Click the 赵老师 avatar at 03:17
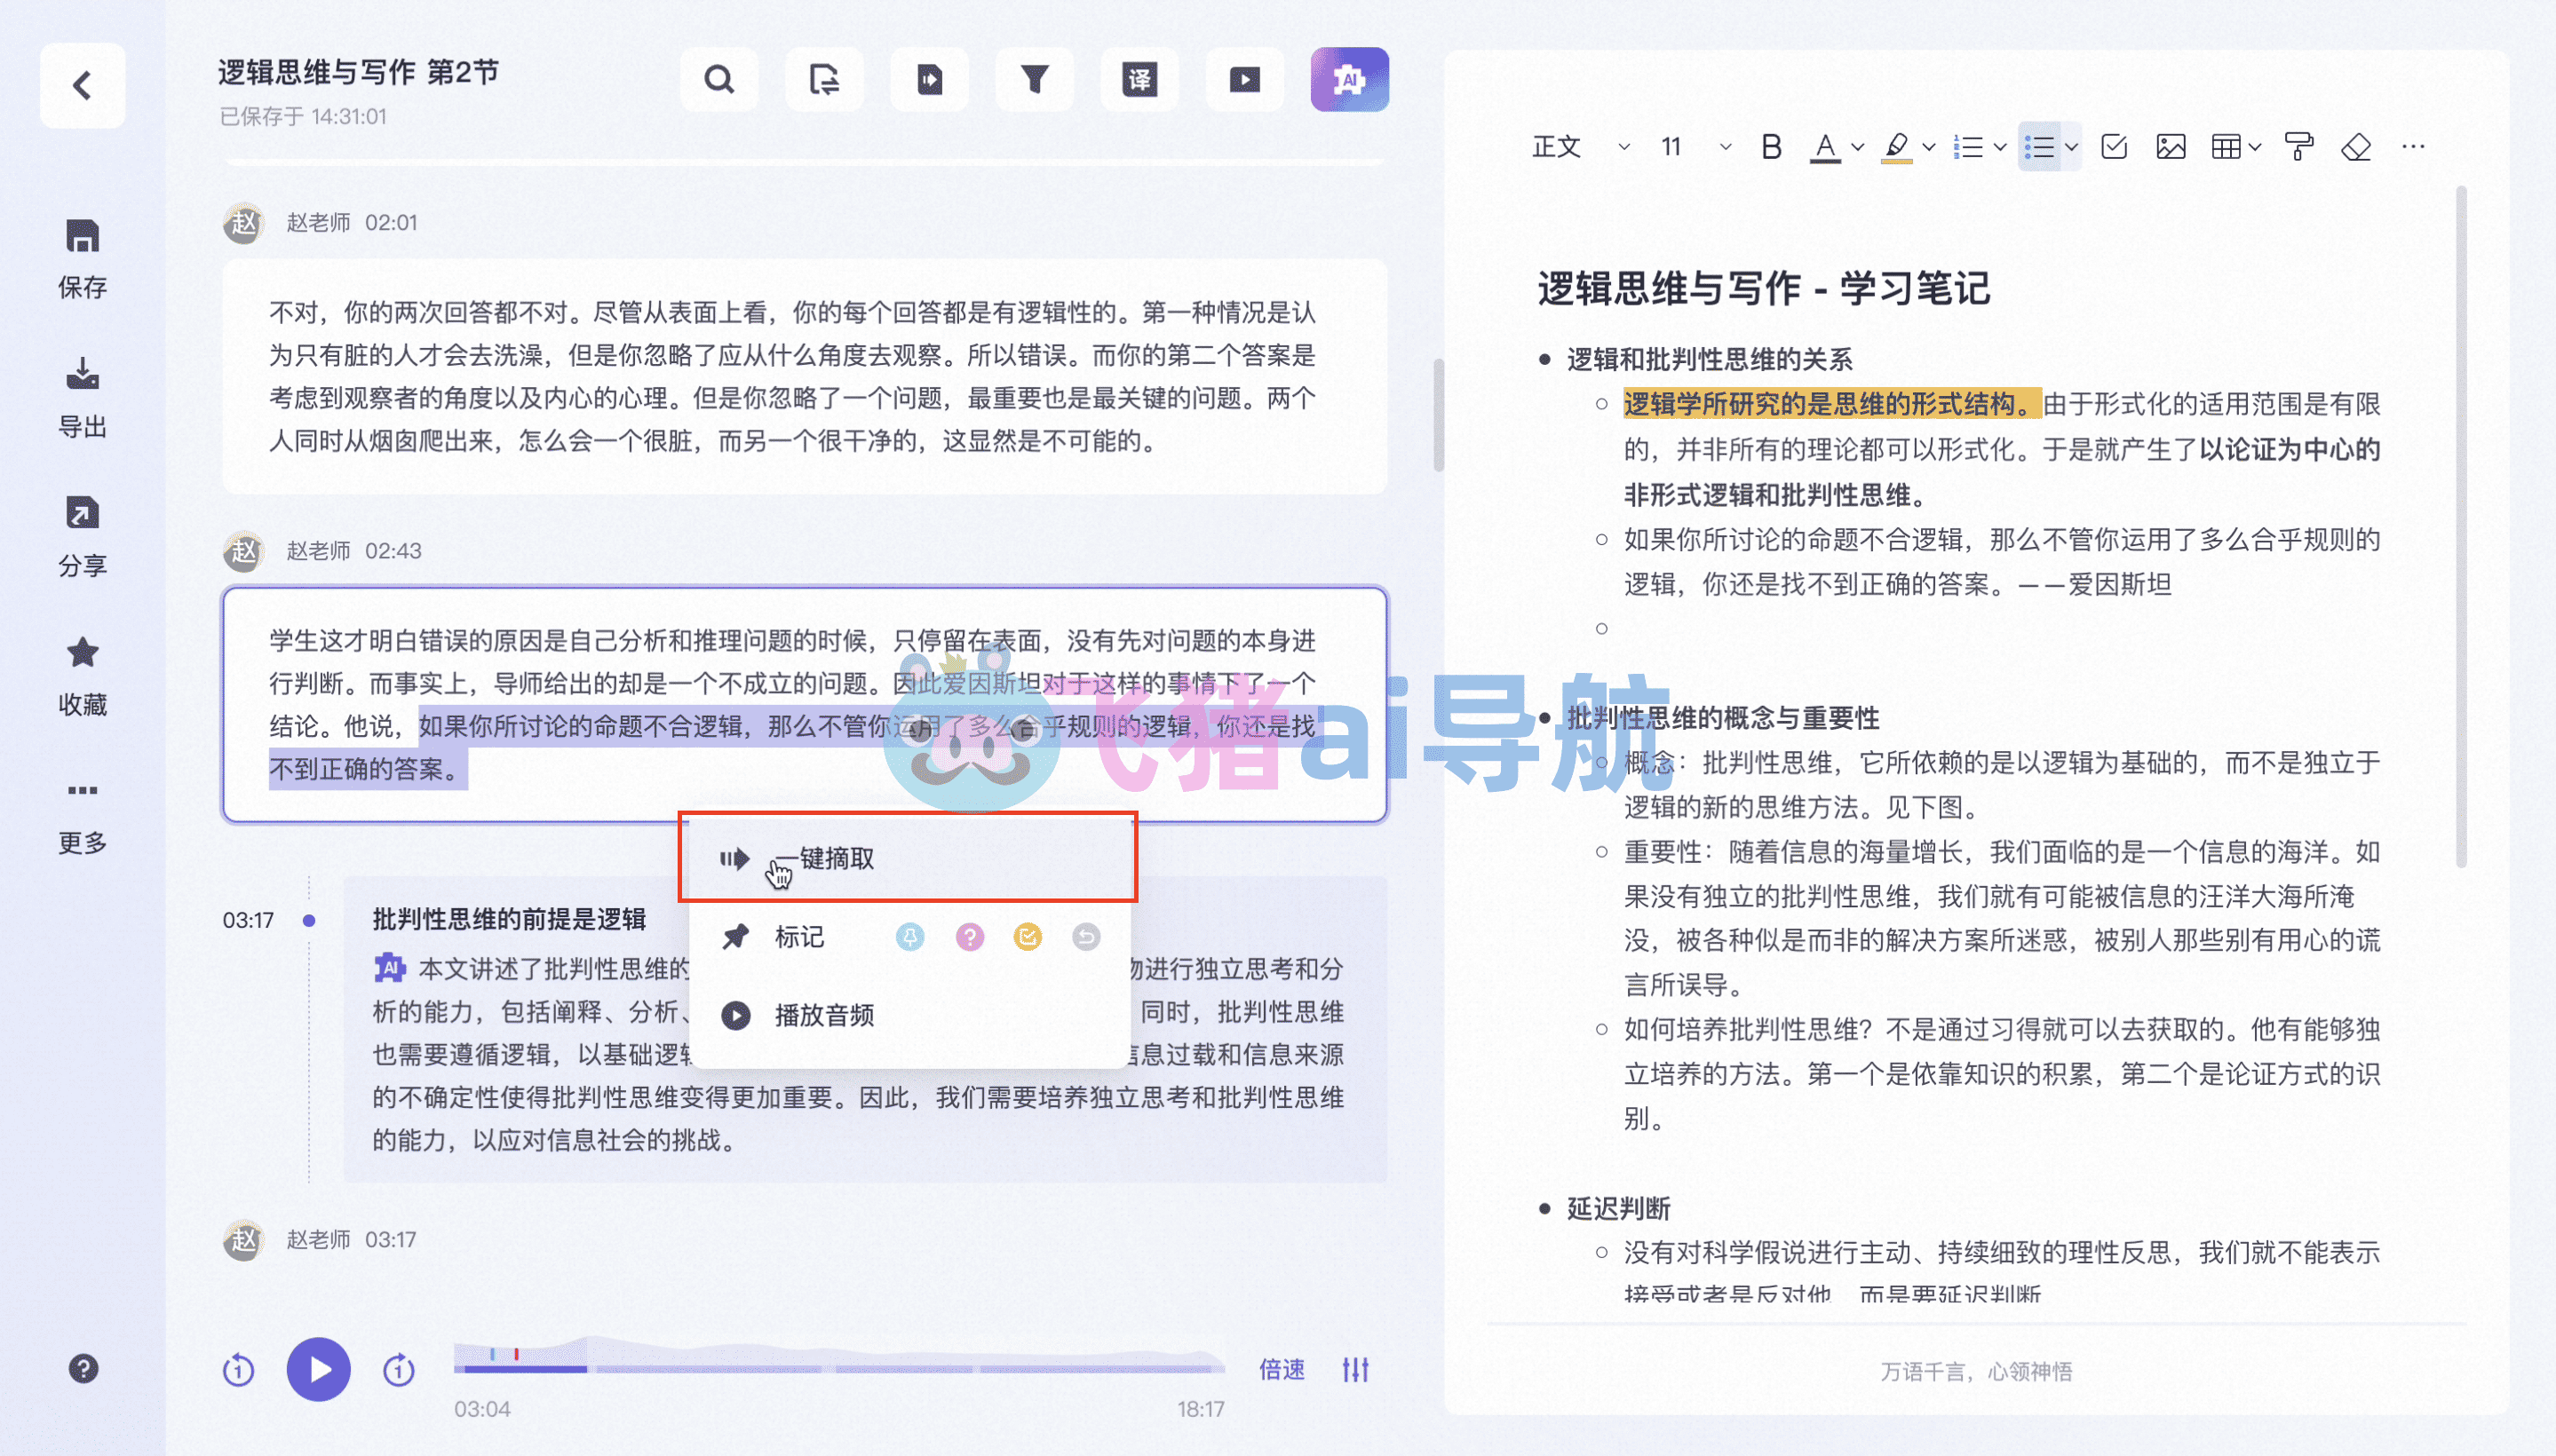The image size is (2556, 1456). [x=242, y=1239]
